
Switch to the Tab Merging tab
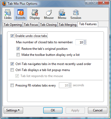coord(68,25)
